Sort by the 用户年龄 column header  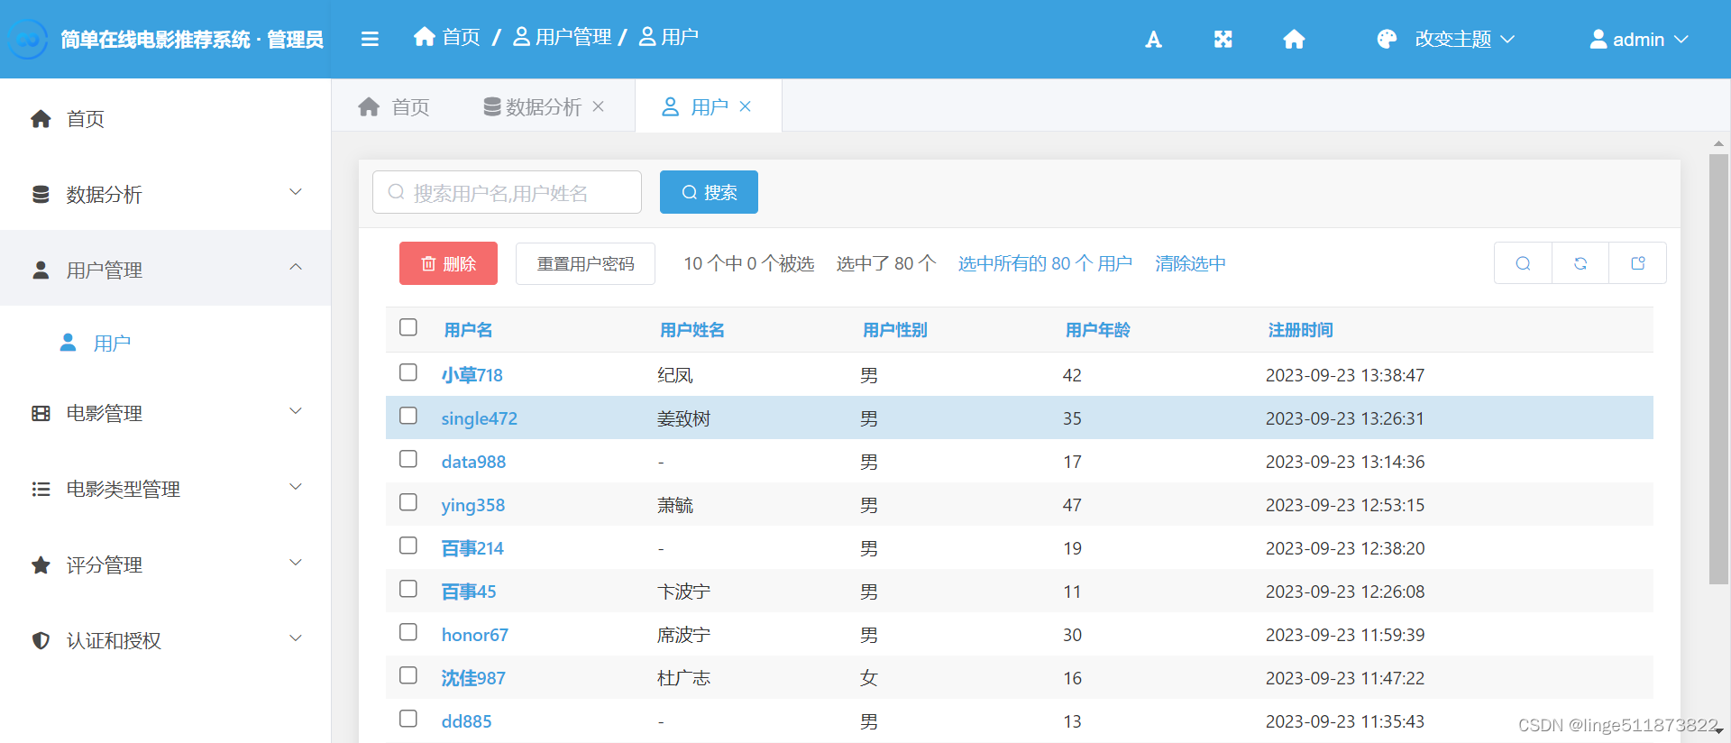1097,330
